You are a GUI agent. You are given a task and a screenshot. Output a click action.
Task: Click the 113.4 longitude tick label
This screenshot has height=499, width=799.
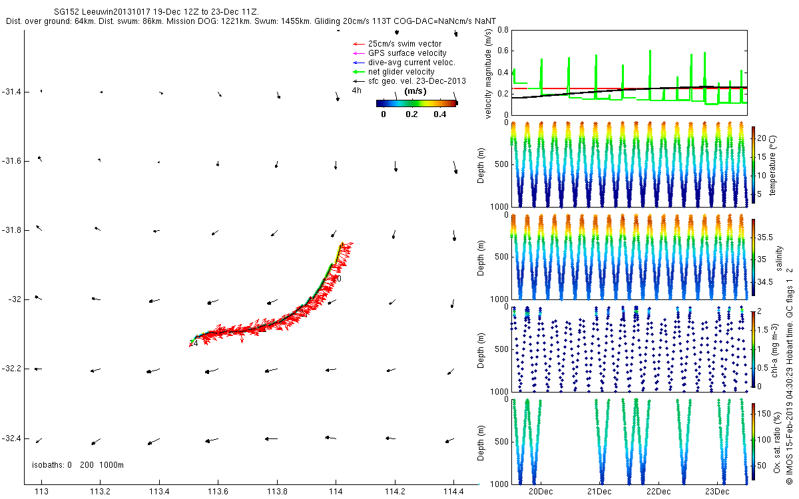tap(159, 492)
